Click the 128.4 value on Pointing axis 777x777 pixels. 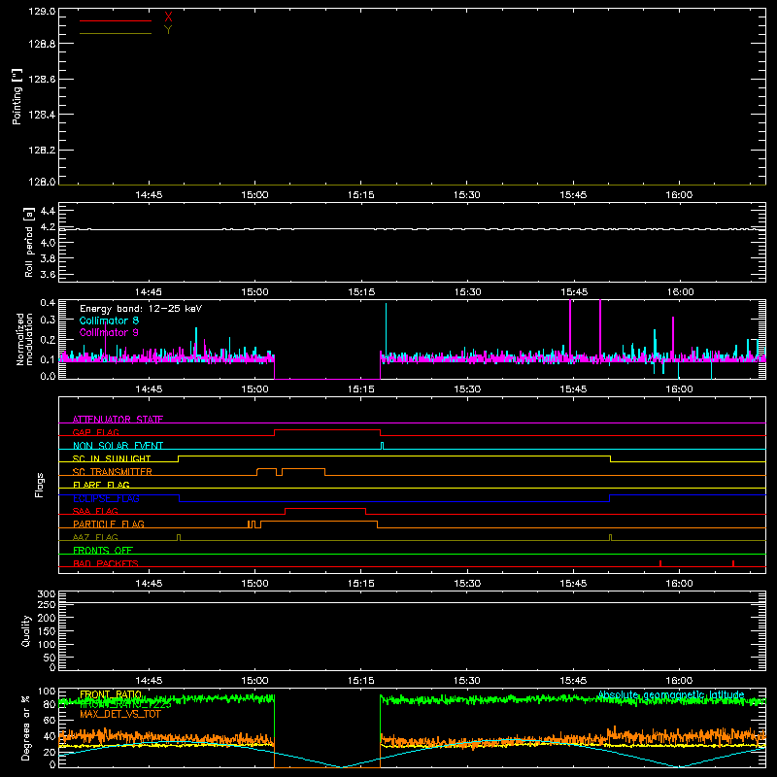pos(42,115)
